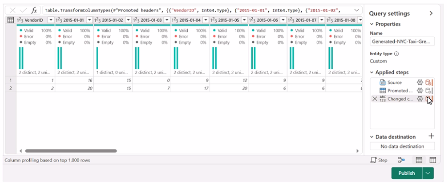Screen dimensions: 447x183
Task: Click the Publish button
Action: click(x=406, y=173)
